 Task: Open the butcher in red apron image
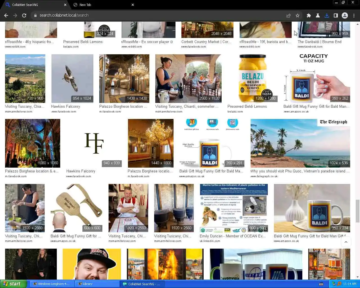click(x=128, y=208)
